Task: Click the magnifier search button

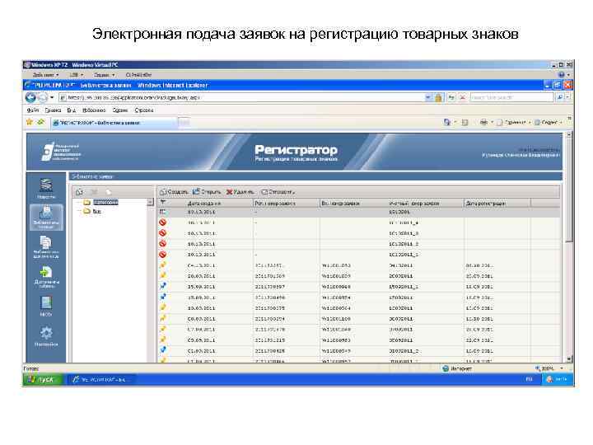Action: point(560,97)
